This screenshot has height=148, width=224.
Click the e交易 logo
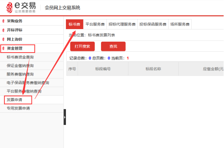pyautogui.click(x=21, y=8)
